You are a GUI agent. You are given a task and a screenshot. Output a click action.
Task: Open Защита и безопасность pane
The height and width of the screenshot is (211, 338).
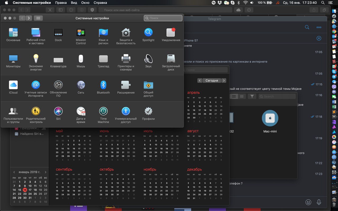(126, 36)
